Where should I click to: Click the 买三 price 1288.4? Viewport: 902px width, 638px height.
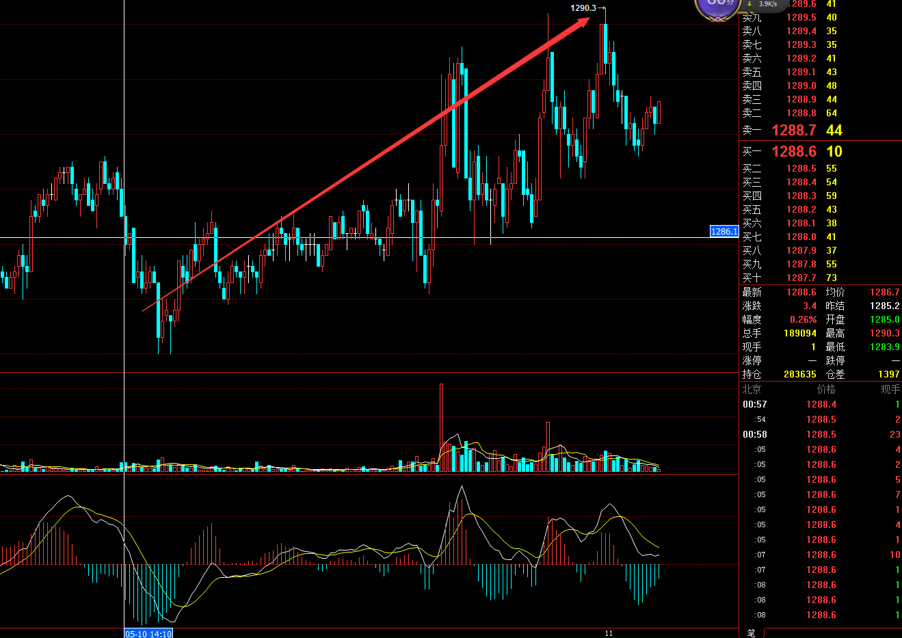point(801,182)
